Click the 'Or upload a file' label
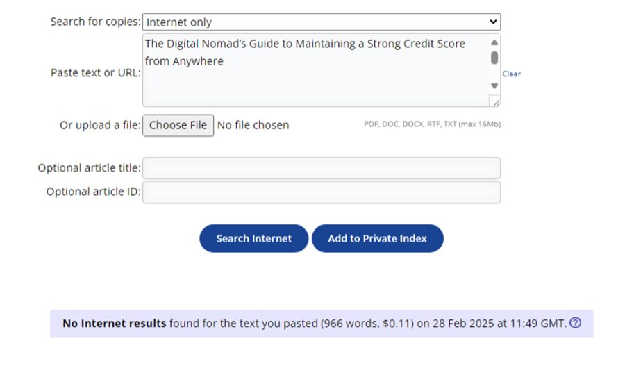 pyautogui.click(x=100, y=125)
